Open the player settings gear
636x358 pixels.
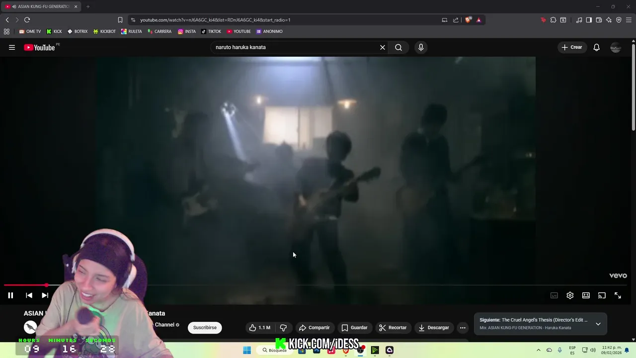tap(570, 295)
